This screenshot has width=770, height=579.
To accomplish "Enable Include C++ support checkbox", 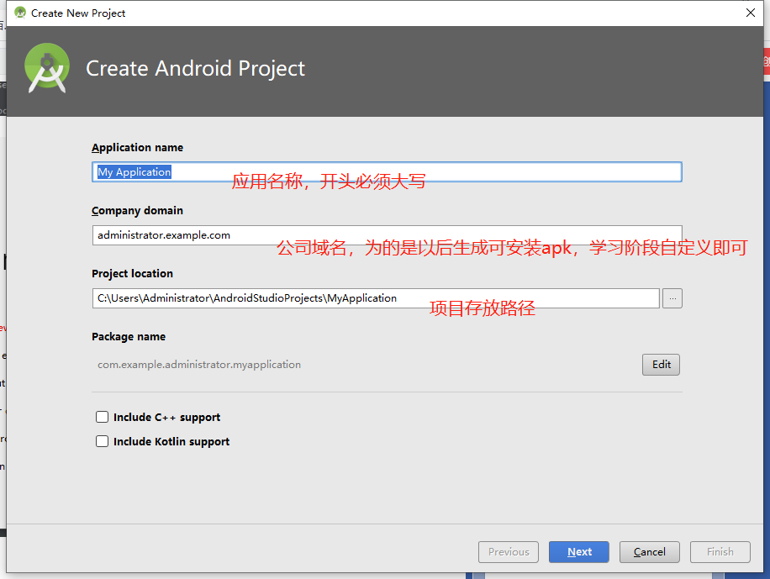I will [103, 417].
